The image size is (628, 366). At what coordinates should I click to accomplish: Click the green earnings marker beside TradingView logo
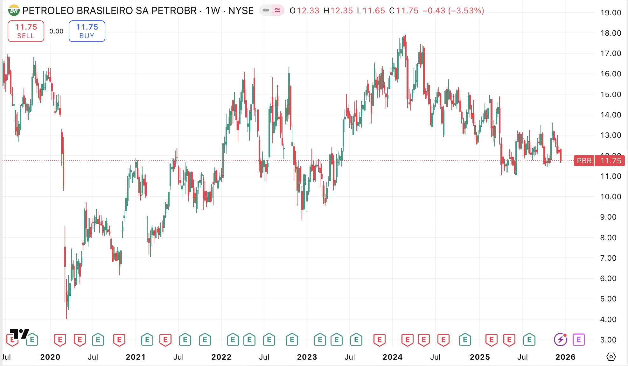click(32, 340)
